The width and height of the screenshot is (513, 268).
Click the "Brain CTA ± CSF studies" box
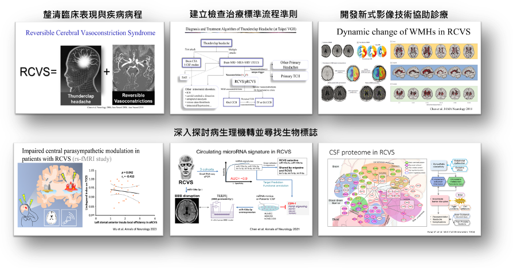[x=191, y=63]
